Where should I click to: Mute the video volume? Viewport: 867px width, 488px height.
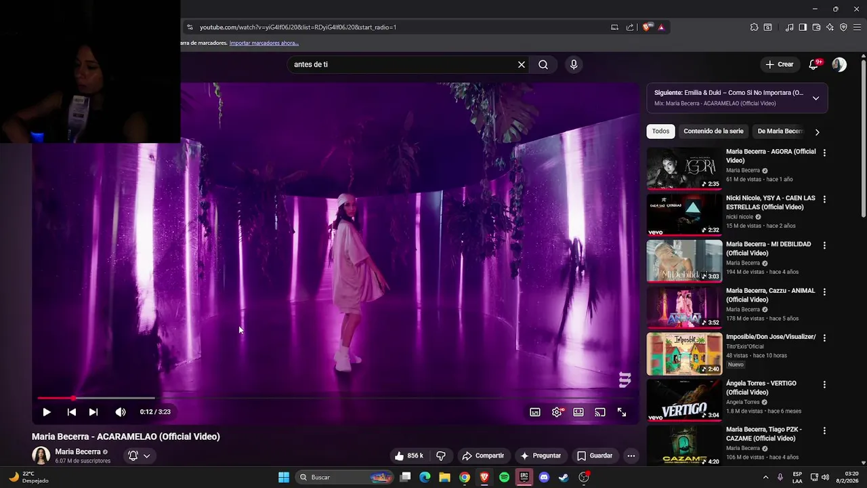[120, 412]
